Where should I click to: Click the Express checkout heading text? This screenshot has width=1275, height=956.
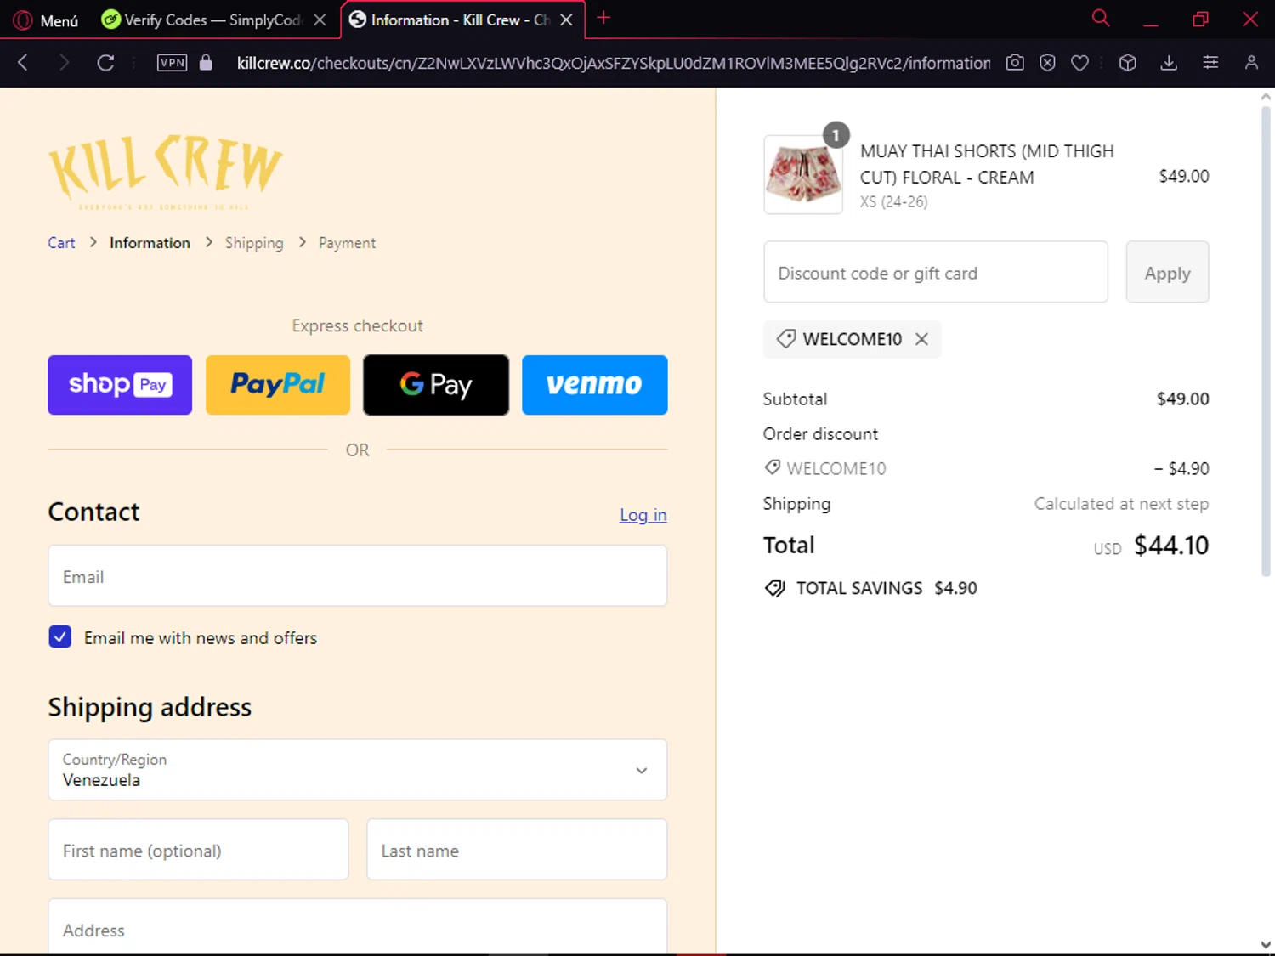358,326
